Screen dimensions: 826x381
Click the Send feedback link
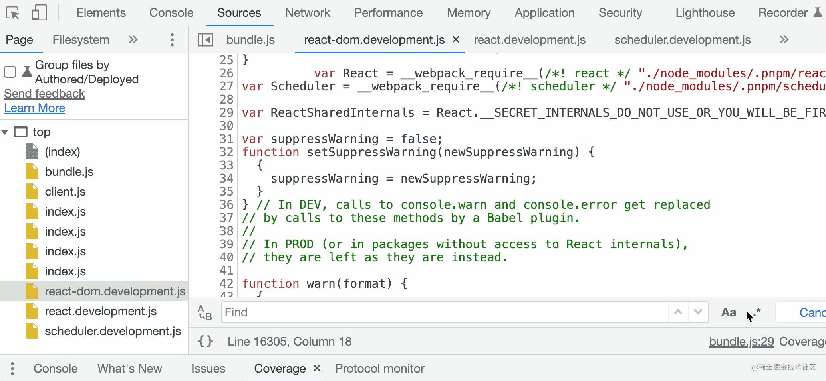point(44,94)
